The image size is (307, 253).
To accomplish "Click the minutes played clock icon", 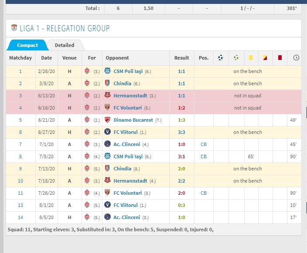I will (x=296, y=58).
